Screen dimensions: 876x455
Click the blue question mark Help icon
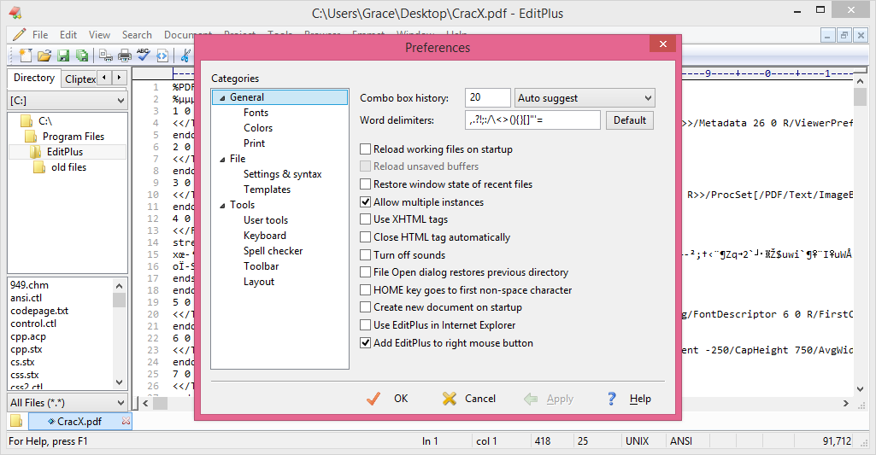click(612, 399)
